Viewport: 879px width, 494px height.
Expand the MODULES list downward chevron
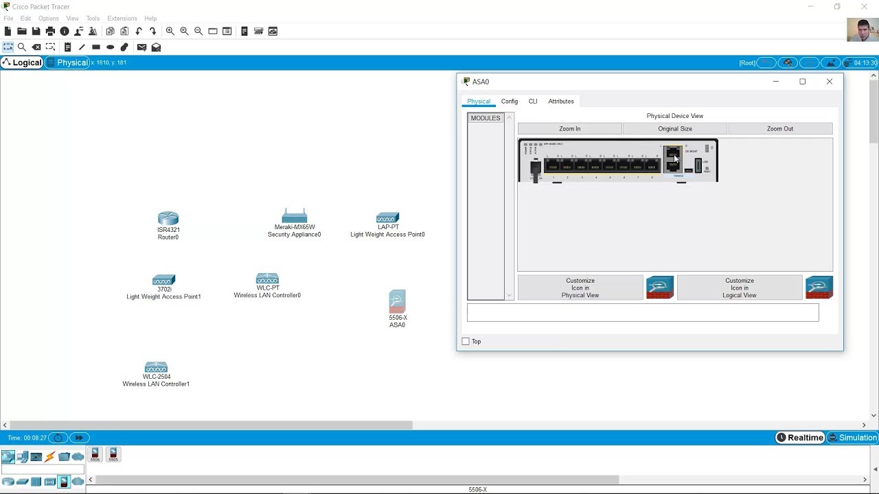(509, 294)
